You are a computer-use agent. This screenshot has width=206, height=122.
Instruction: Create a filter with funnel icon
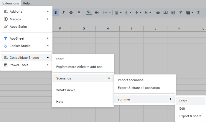[x=181, y=12]
